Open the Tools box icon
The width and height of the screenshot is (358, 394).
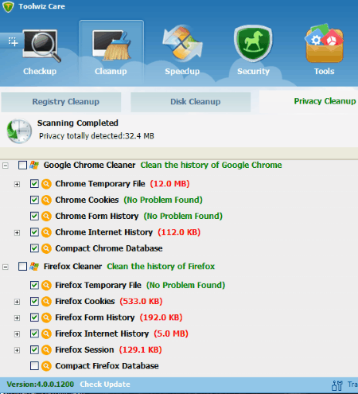coord(325,43)
